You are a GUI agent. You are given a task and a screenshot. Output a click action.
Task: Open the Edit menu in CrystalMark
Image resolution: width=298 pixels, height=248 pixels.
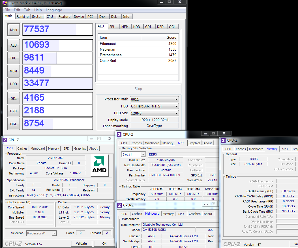[17, 10]
